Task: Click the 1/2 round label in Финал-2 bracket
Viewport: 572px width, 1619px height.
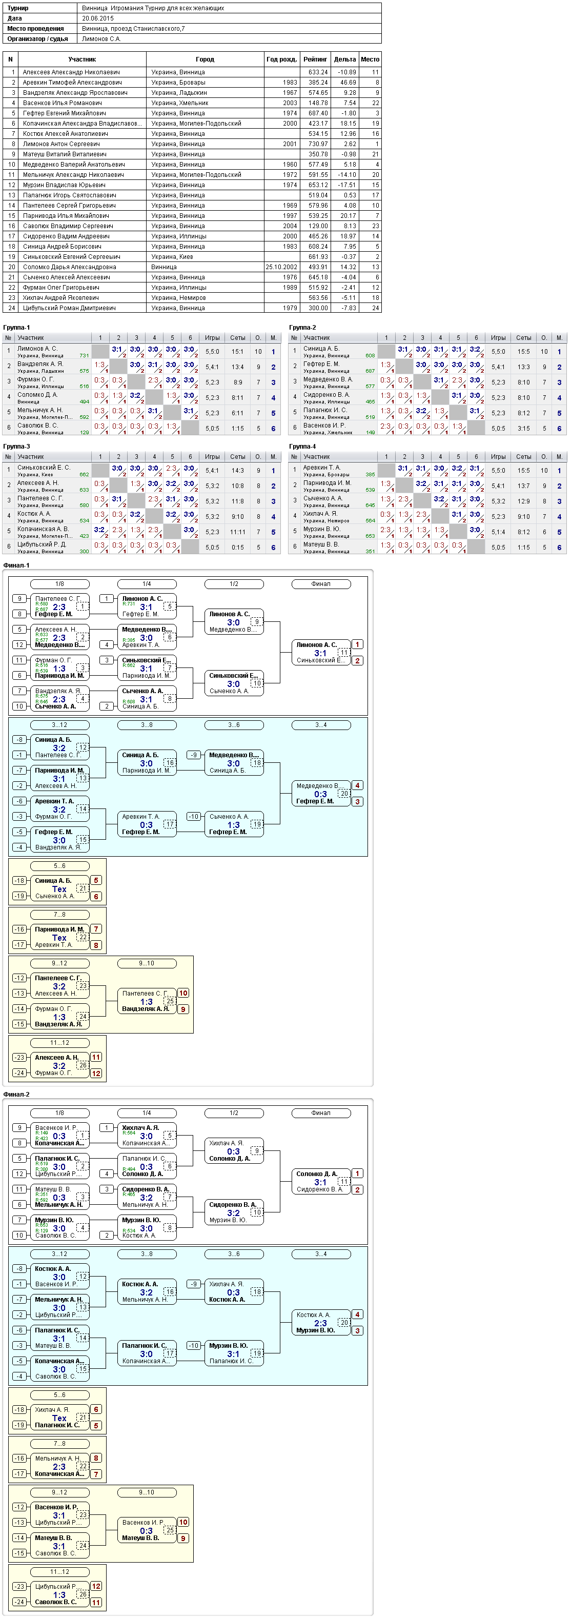Action: pos(234,1113)
